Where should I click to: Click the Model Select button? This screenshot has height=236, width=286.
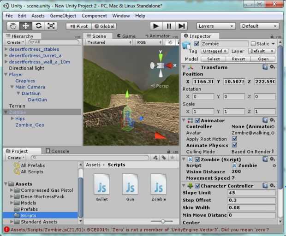point(214,59)
